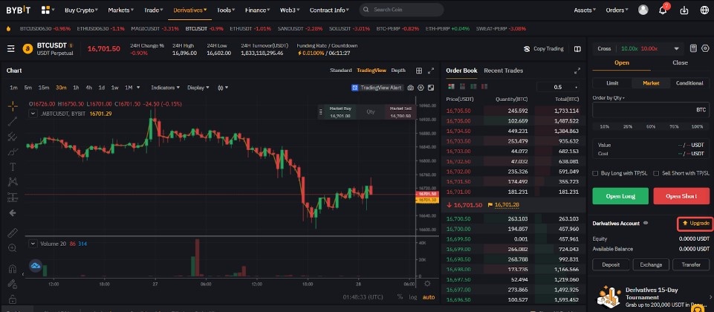Show only sell orders in order book
The image size is (714, 312).
pyautogui.click(x=484, y=86)
